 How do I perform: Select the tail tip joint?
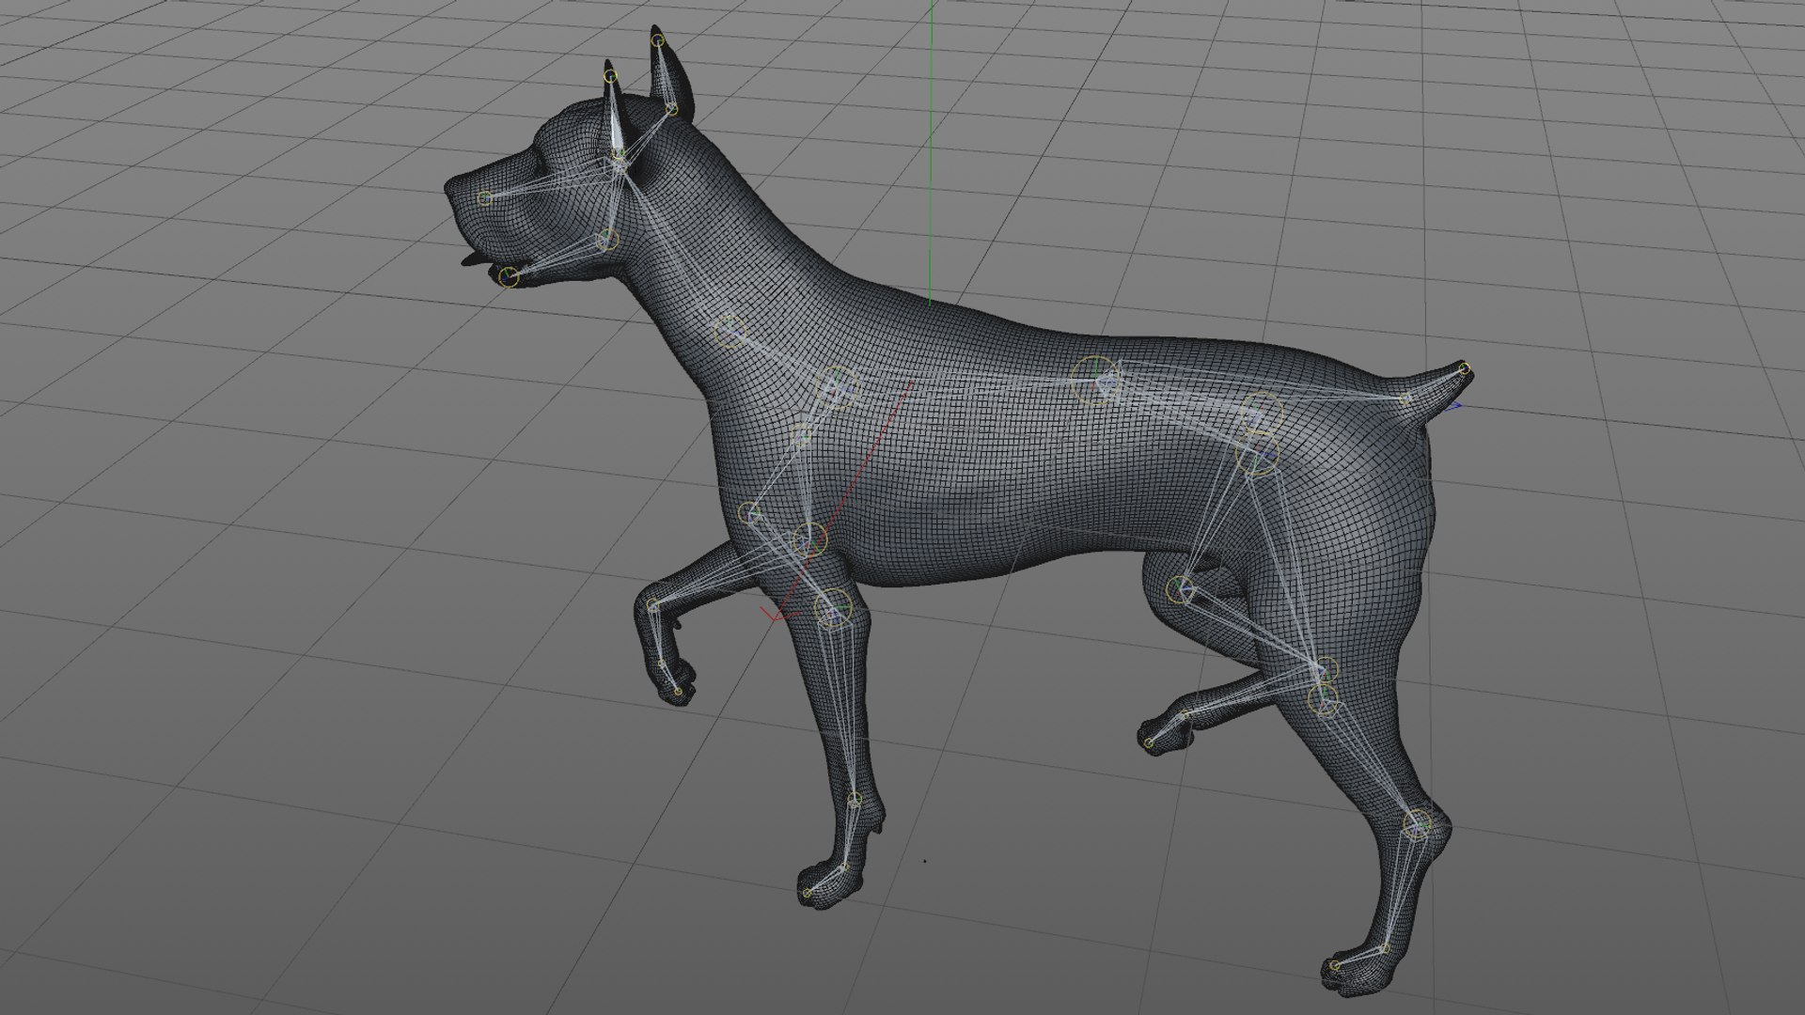click(1464, 369)
